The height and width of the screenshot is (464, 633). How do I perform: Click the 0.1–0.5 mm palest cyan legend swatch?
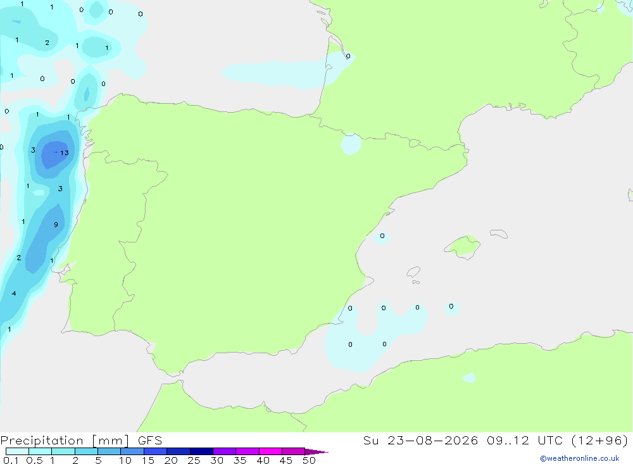pos(17,451)
